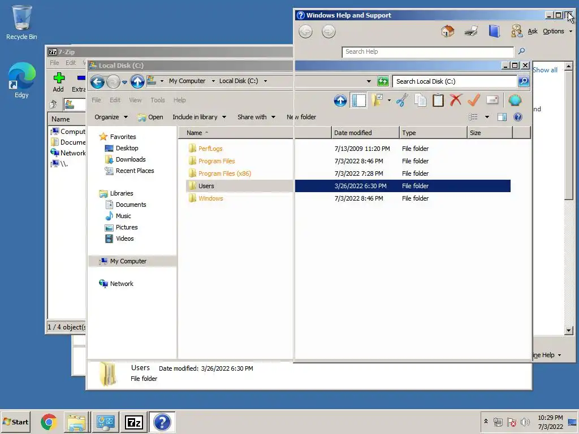Sort by the Date modified column header

[365, 133]
